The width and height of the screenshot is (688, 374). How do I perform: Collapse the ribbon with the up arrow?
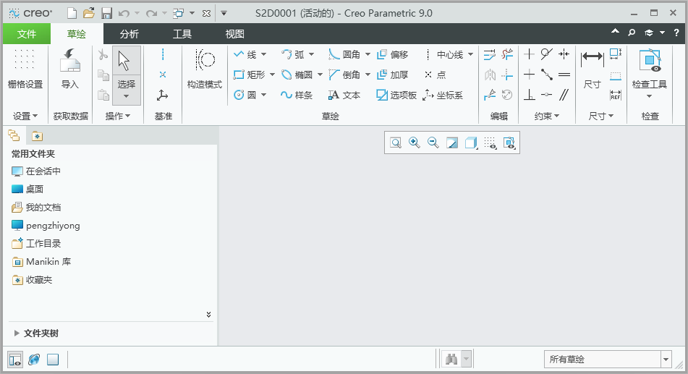coord(615,33)
